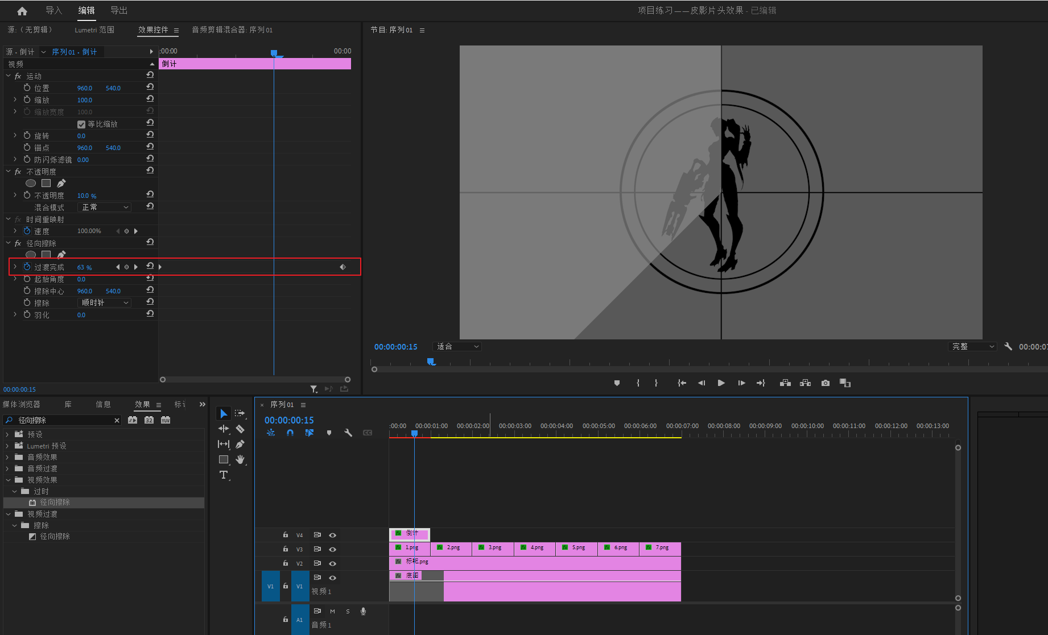Toggle animation stopwatch for 过渡完成
1048x635 pixels.
tap(27, 267)
